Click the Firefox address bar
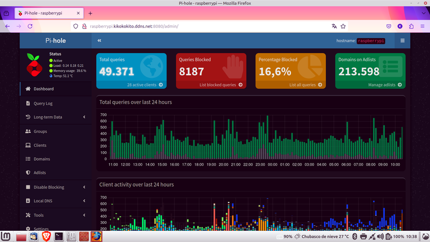This screenshot has width=430, height=242. [x=209, y=26]
